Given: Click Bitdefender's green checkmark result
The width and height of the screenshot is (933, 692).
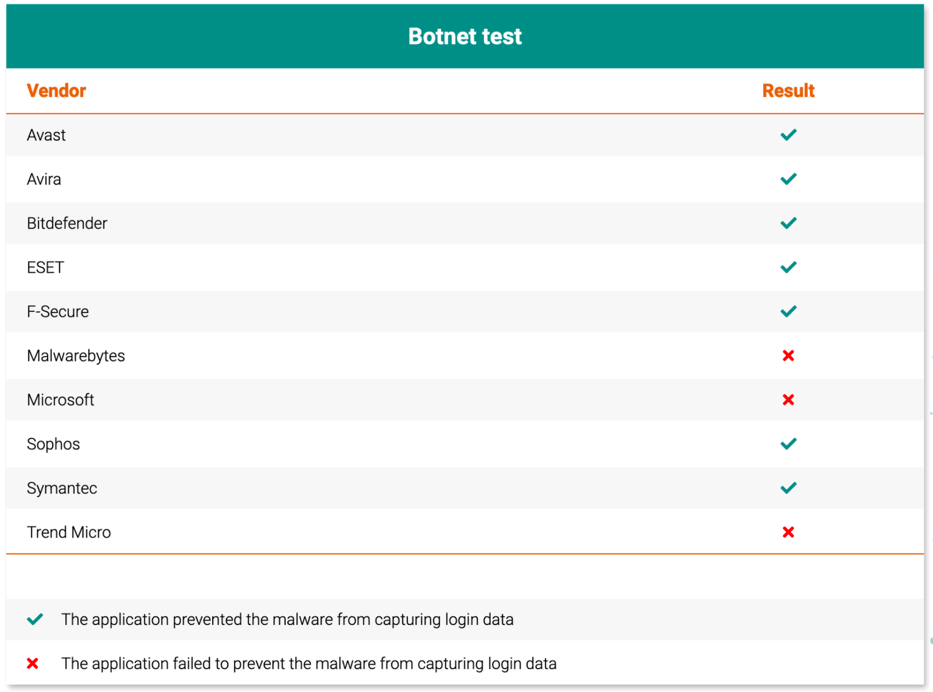Looking at the screenshot, I should [x=788, y=223].
